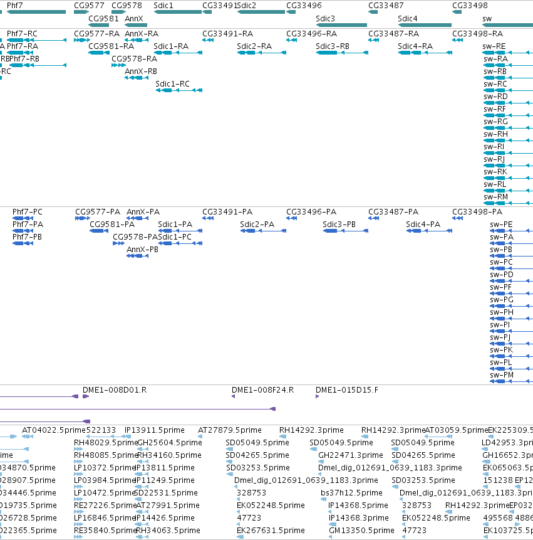Click clone end DME1-008F24.R
Image resolution: width=533 pixels, height=540 pixels.
234,396
